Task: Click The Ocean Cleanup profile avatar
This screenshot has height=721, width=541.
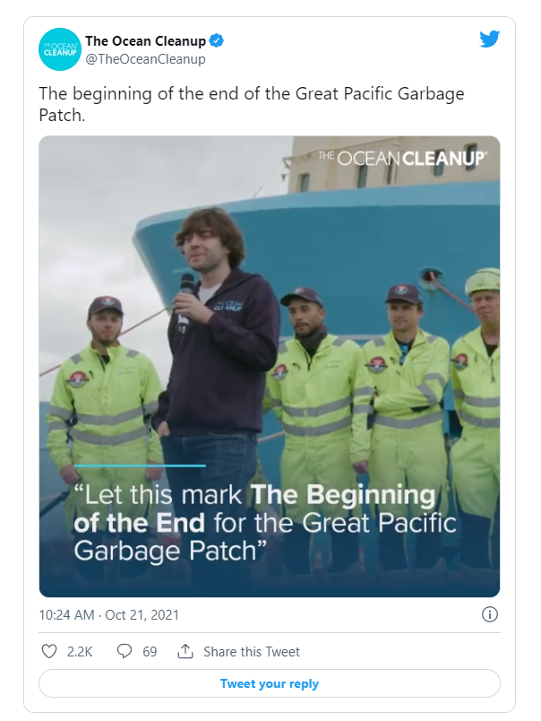Action: point(60,49)
